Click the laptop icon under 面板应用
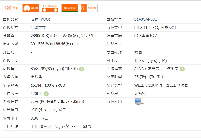Viewport: 201px width, 138px height. click(139, 101)
